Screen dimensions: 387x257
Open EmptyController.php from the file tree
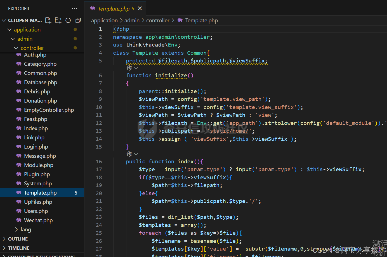click(x=49, y=110)
